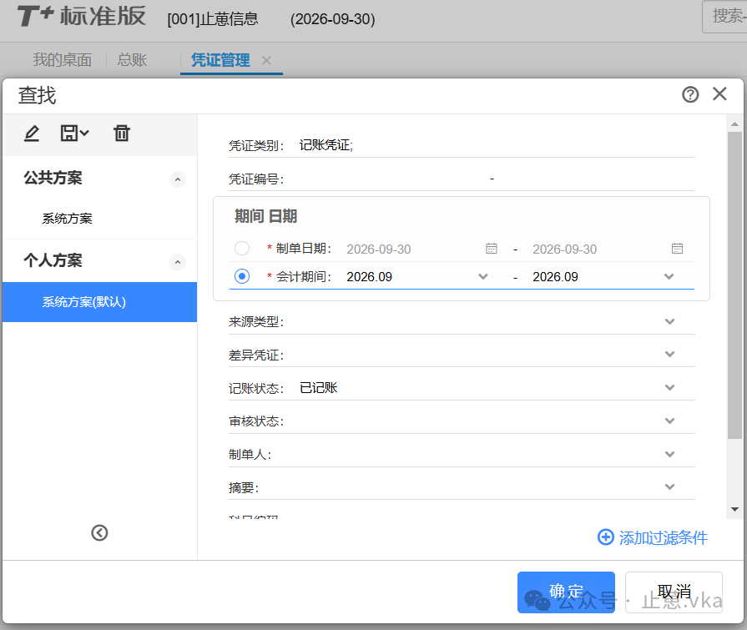The width and height of the screenshot is (747, 630).
Task: Open the 会计期间 end period dropdown
Action: tap(669, 277)
